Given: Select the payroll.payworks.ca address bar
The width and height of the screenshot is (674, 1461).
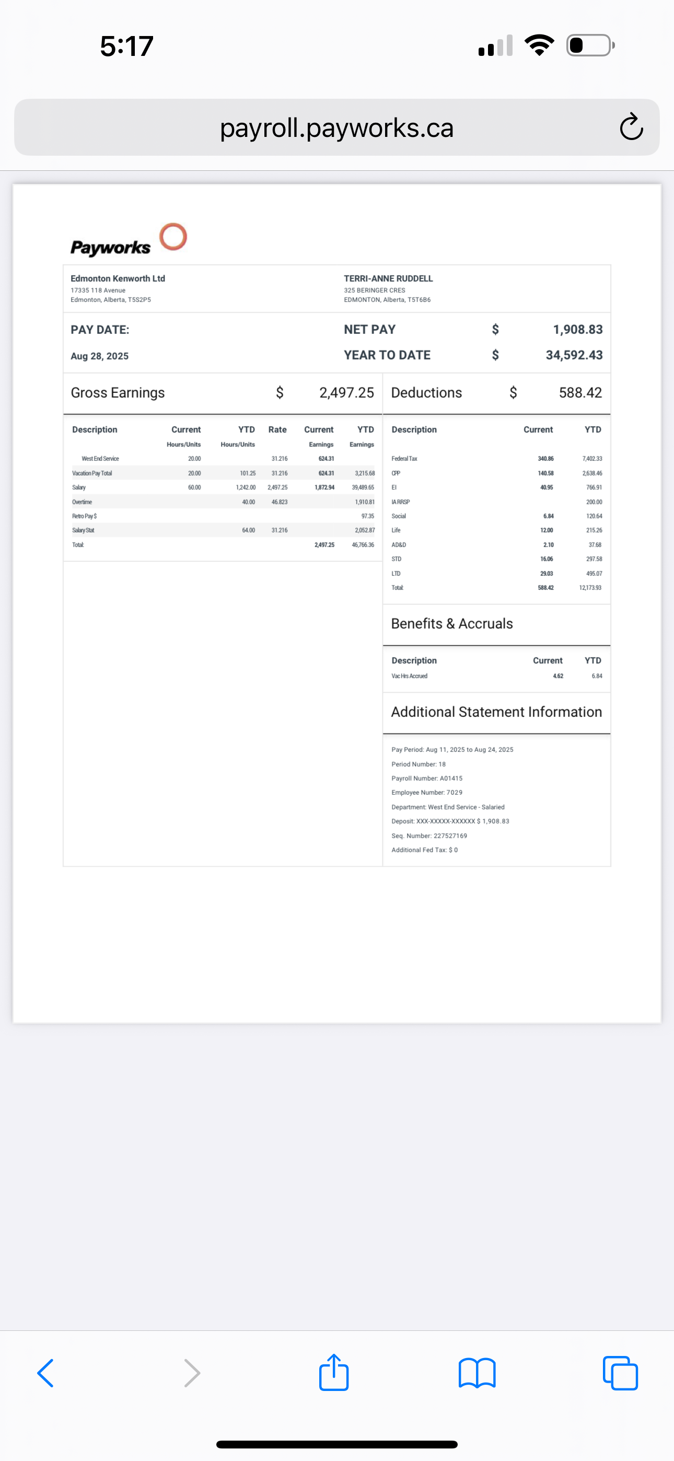Looking at the screenshot, I should [x=336, y=127].
